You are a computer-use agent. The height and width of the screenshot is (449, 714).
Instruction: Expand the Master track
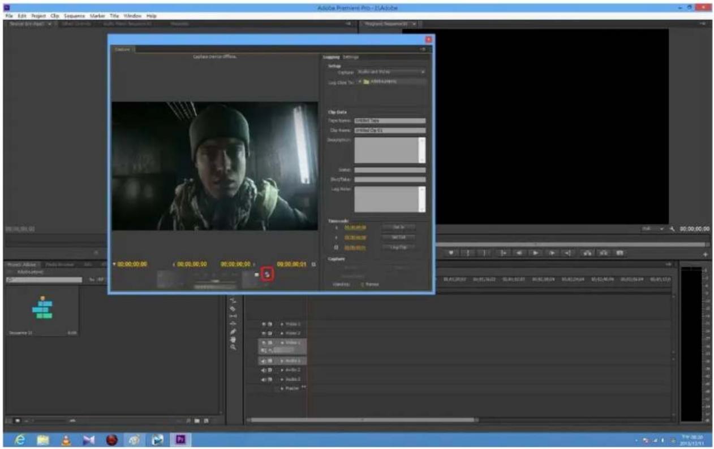[x=282, y=389]
